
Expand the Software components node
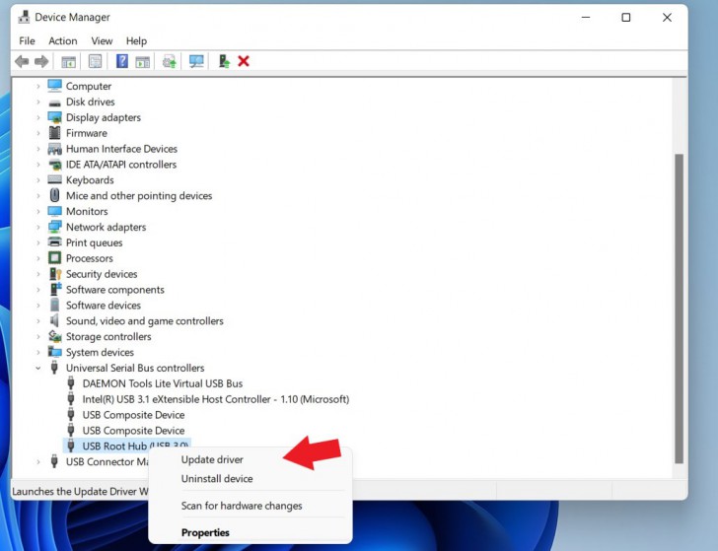coord(38,290)
